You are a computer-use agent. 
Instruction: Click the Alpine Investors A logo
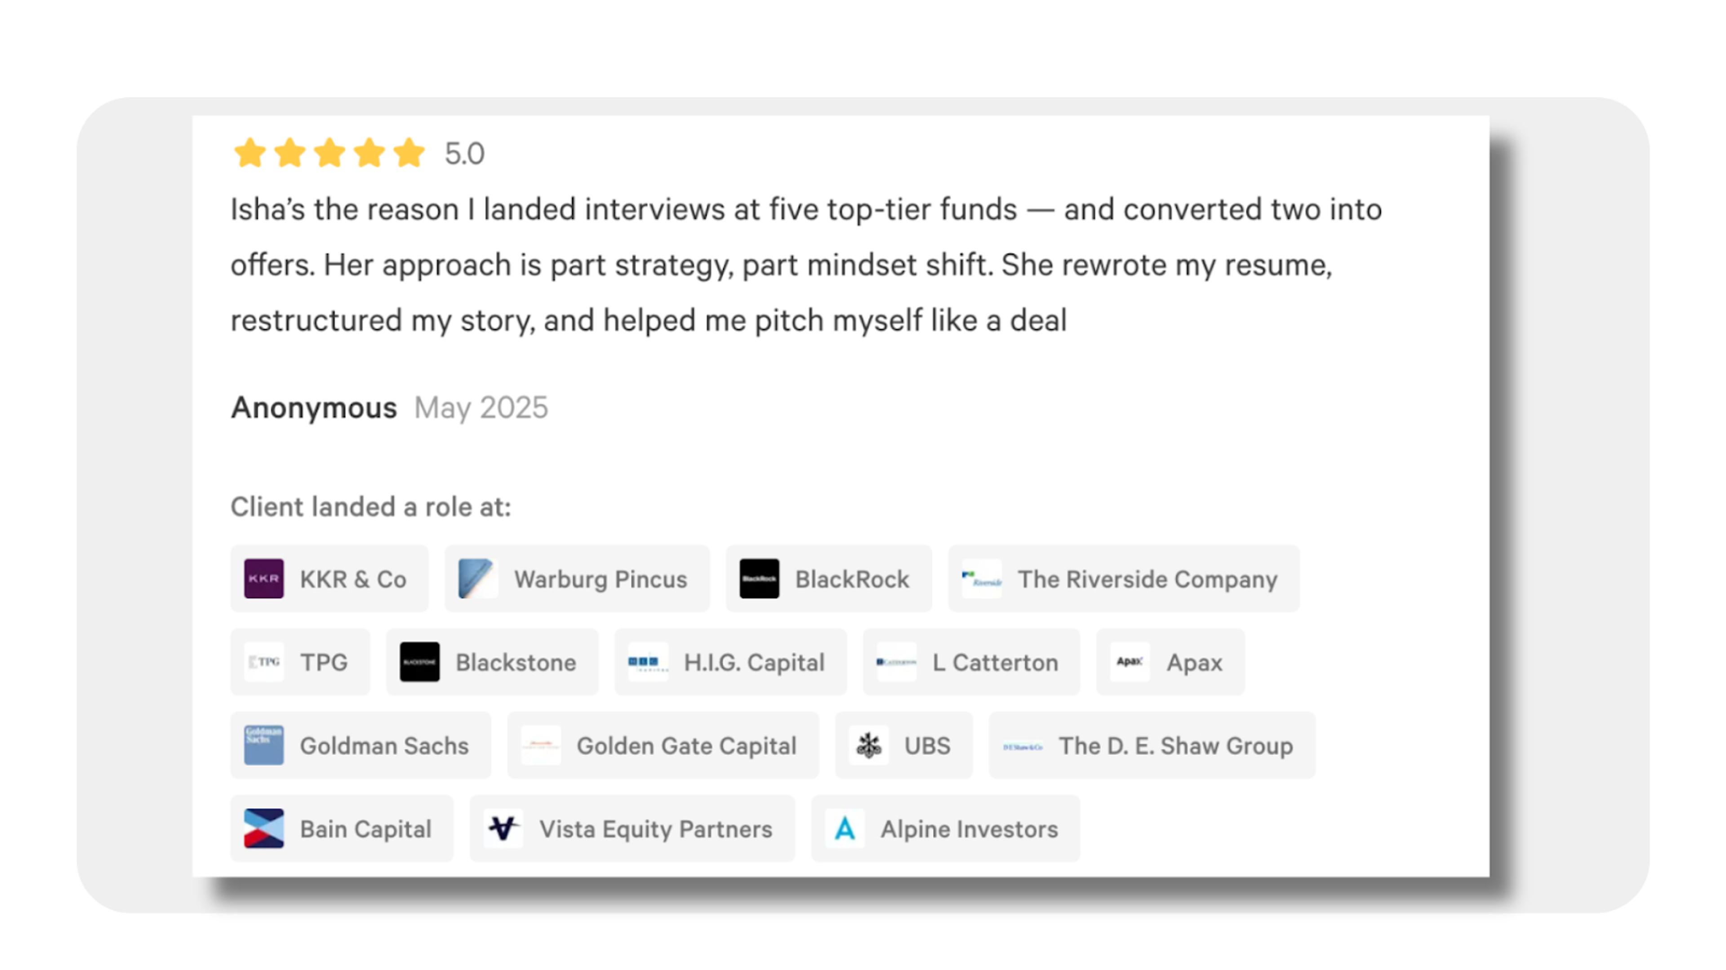(x=844, y=828)
